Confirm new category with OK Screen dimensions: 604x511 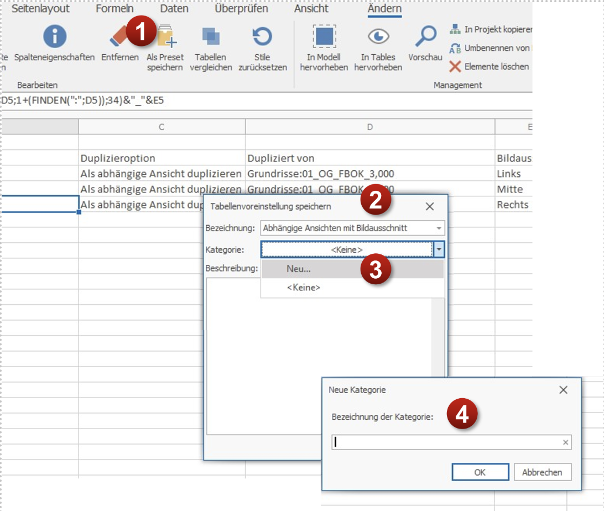[x=480, y=472]
